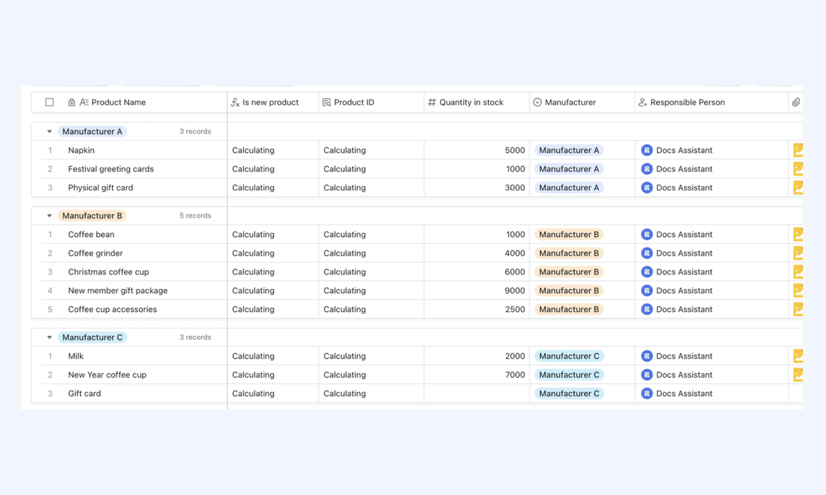Open attachment thumbnail in Coffee cup accessories row

[x=798, y=309]
